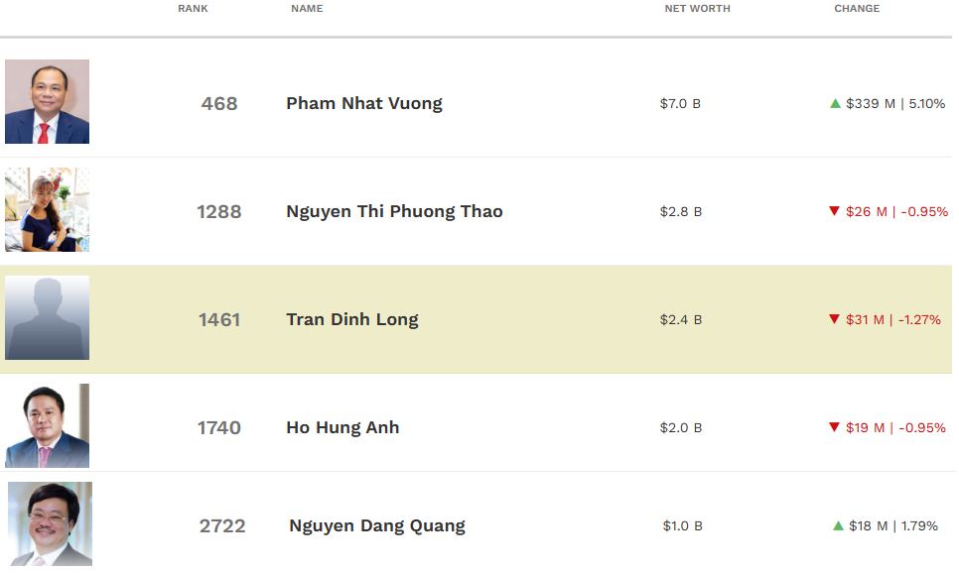Open the Nguyen Thi Phuong Thao name link
Viewport: 959px width, 573px height.
[394, 211]
